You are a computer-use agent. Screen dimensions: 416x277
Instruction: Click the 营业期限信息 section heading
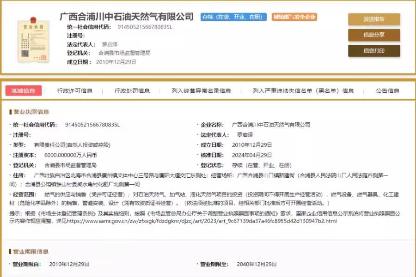click(31, 251)
